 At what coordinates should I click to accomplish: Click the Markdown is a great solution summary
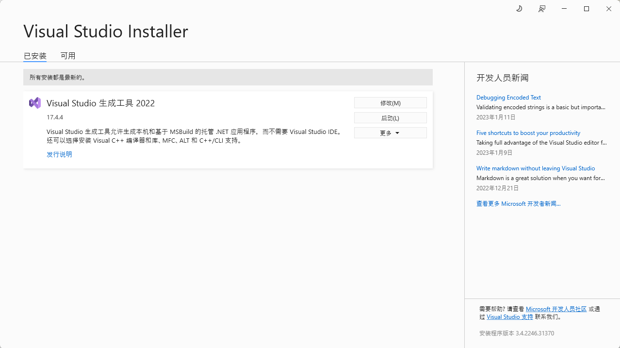[x=540, y=178]
